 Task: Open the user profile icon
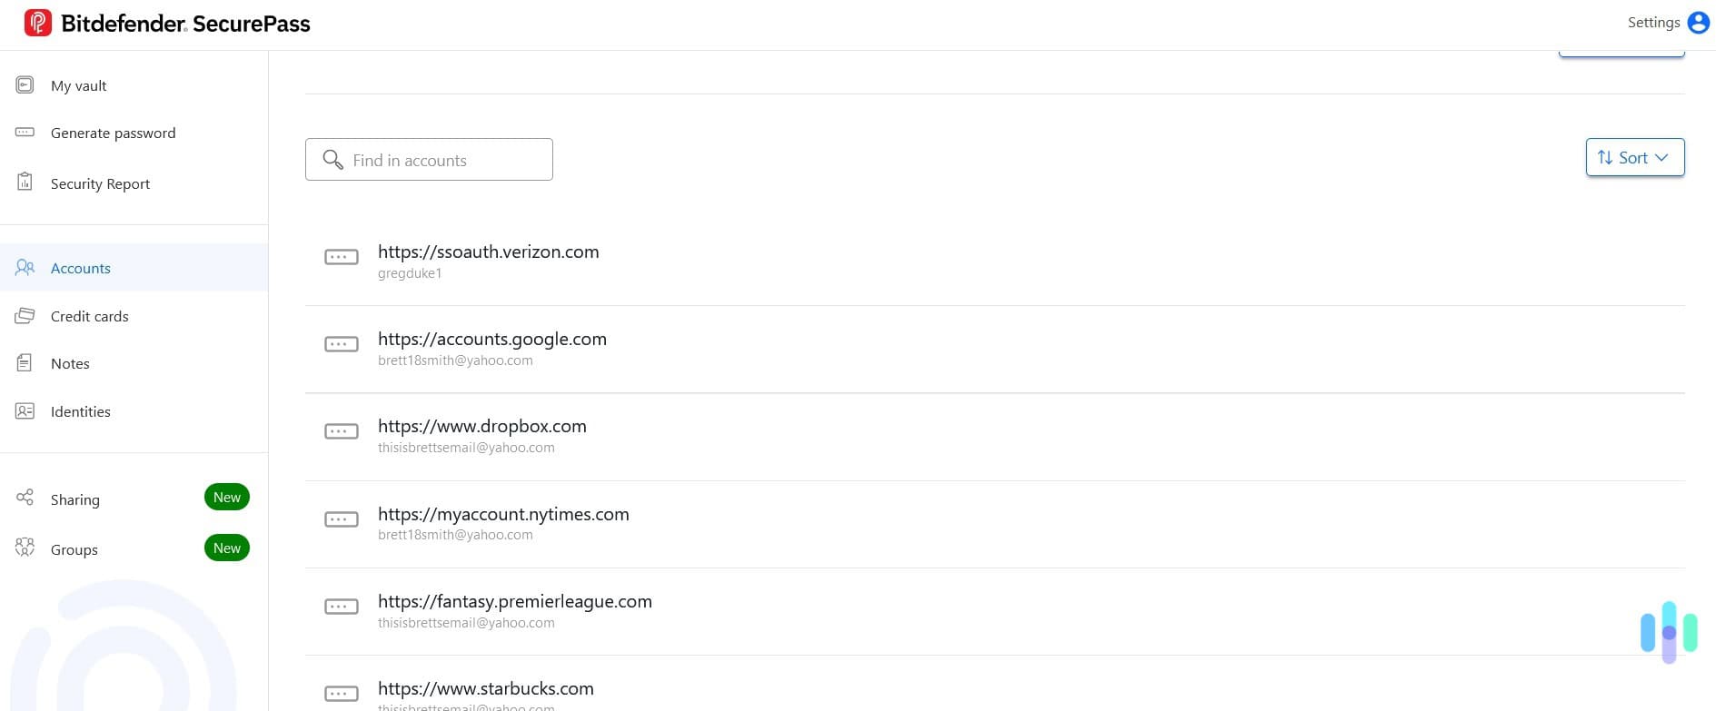point(1698,23)
